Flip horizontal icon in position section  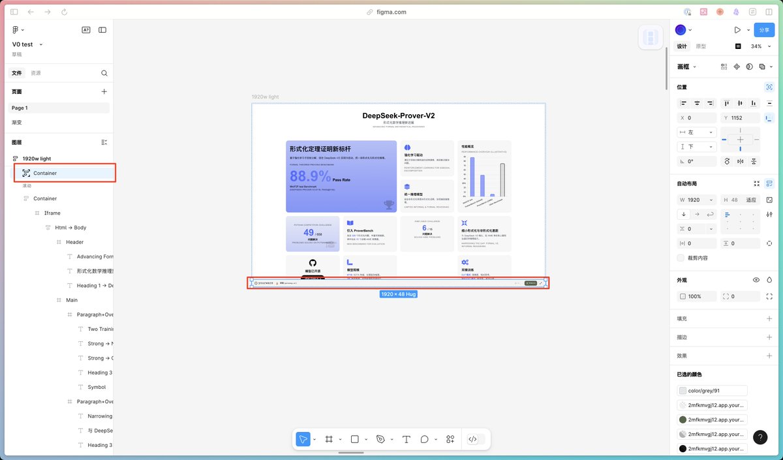(741, 161)
